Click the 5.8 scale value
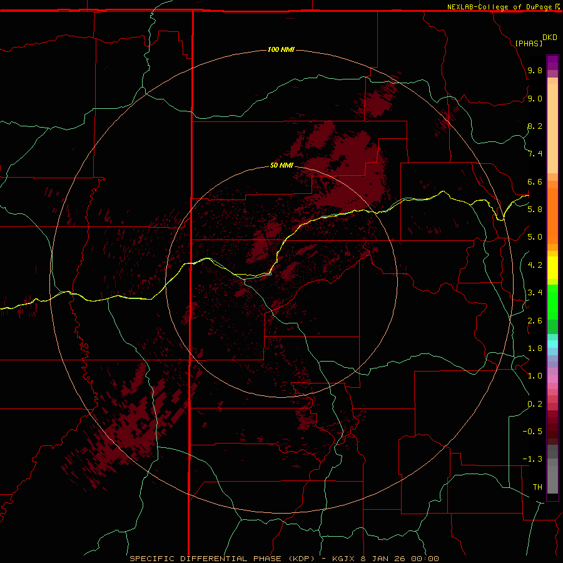Screen dimensions: 563x563 [535, 209]
